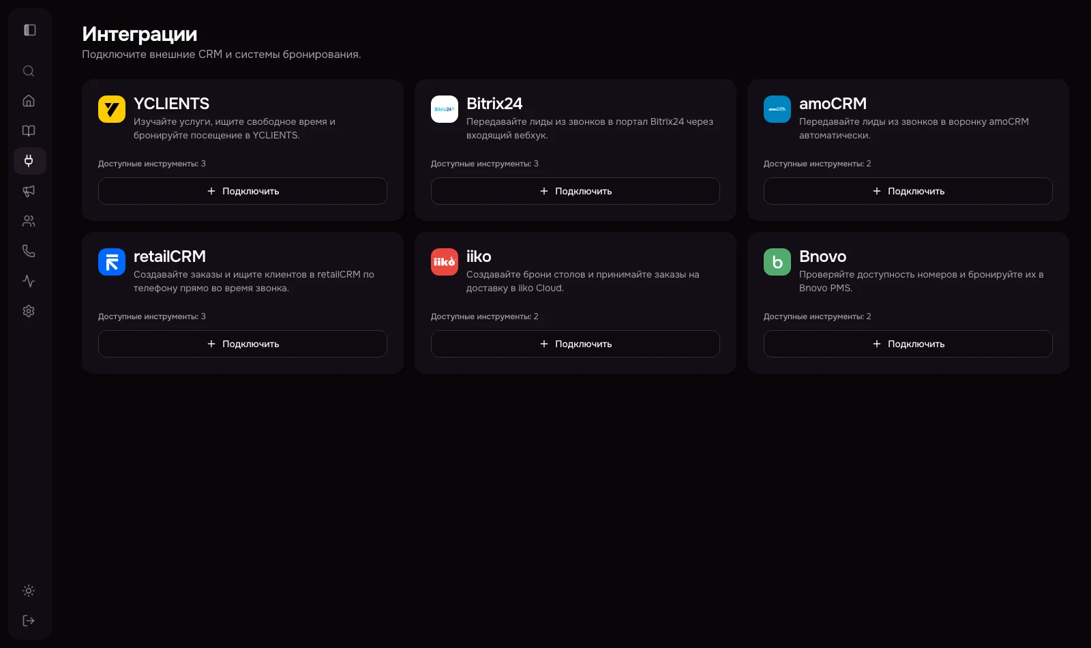Open the calls phone icon
The image size is (1091, 648).
(29, 250)
